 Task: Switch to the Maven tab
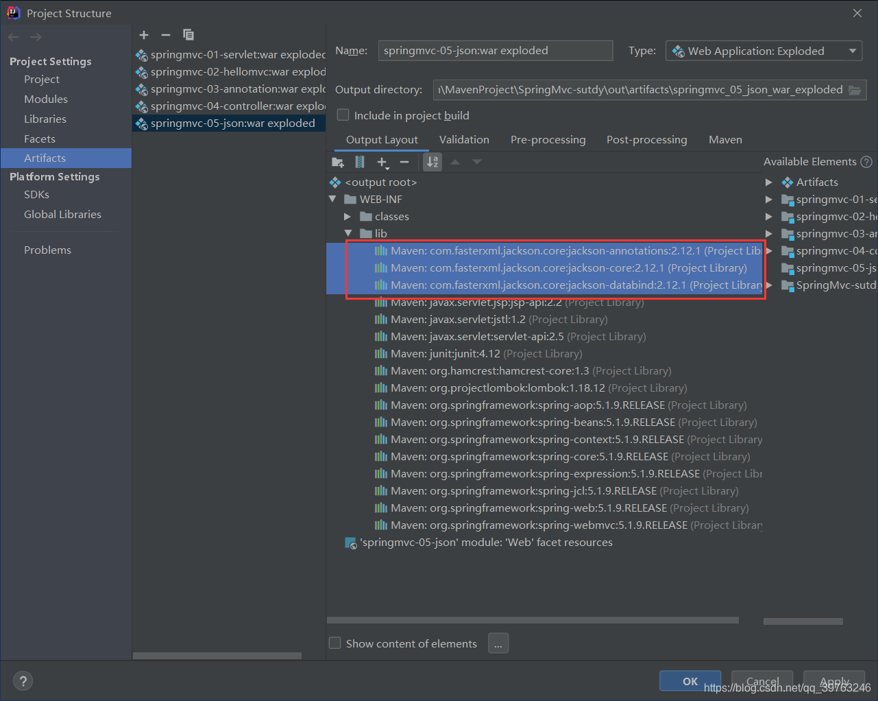coord(725,140)
